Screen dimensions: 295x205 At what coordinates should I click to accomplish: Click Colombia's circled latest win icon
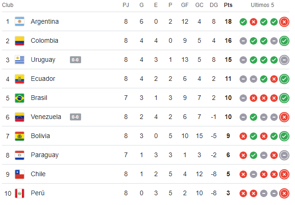coord(284,40)
